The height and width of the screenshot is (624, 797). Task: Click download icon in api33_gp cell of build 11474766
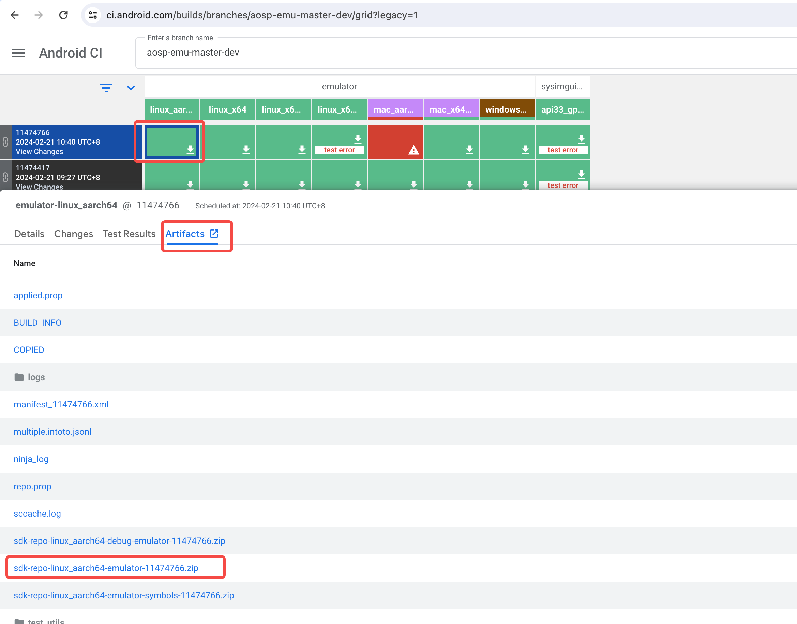point(581,139)
